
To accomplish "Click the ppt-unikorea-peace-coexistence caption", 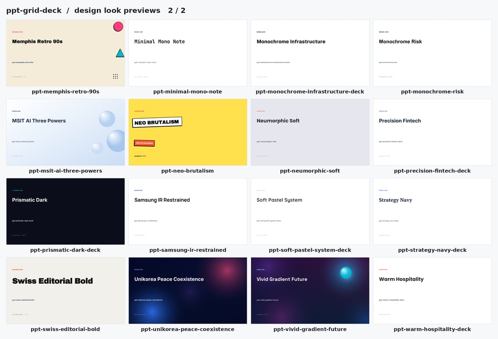I will coord(188,329).
